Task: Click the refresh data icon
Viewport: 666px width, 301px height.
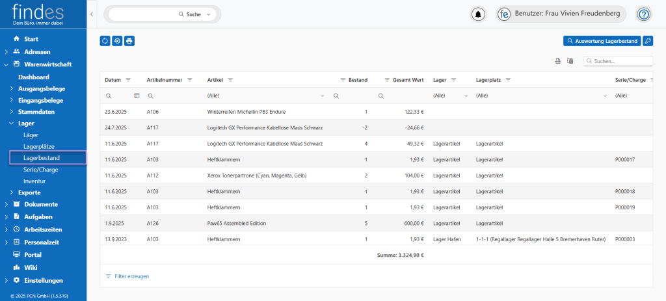Action: [105, 41]
